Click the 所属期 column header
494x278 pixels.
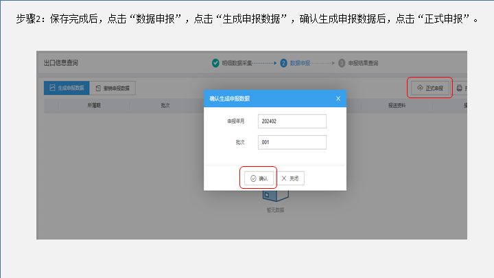click(x=94, y=105)
